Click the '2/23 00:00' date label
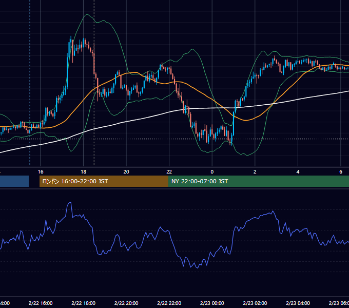The image size is (349, 308). 212,303
